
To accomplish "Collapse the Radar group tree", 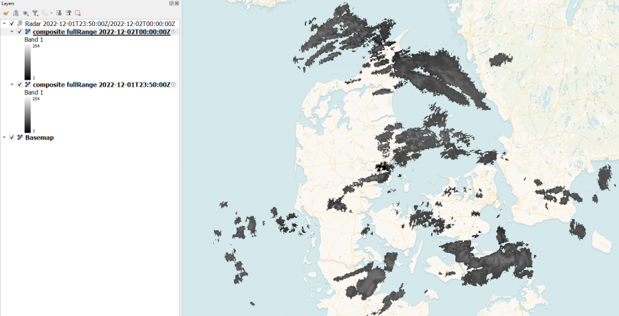I will click(5, 23).
